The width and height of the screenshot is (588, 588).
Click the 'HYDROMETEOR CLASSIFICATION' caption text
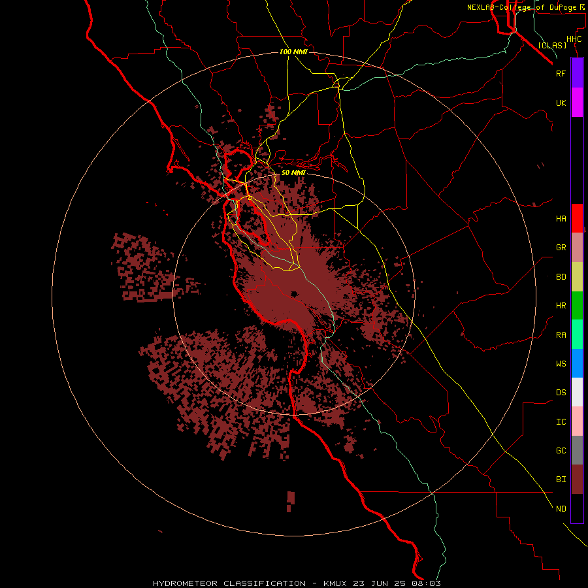(229, 583)
